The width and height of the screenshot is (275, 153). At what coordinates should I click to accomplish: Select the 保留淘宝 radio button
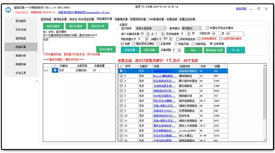coord(193,44)
